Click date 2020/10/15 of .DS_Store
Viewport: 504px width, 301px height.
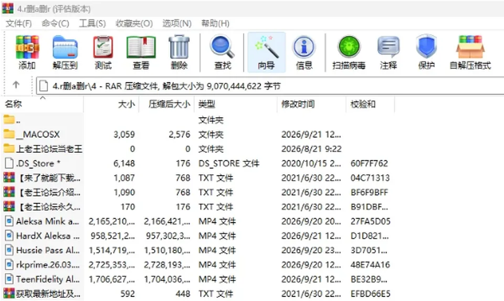click(311, 163)
